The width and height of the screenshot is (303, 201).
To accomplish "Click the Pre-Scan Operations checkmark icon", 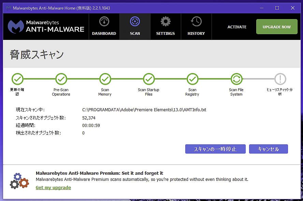I will click(61, 79).
